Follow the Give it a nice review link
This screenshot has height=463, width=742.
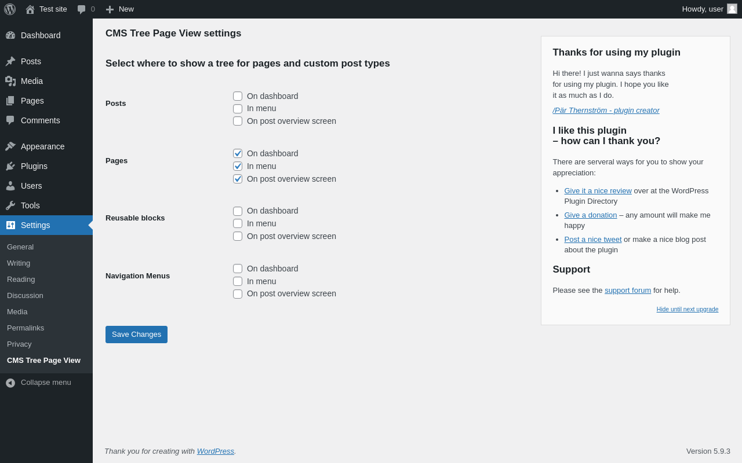click(598, 190)
